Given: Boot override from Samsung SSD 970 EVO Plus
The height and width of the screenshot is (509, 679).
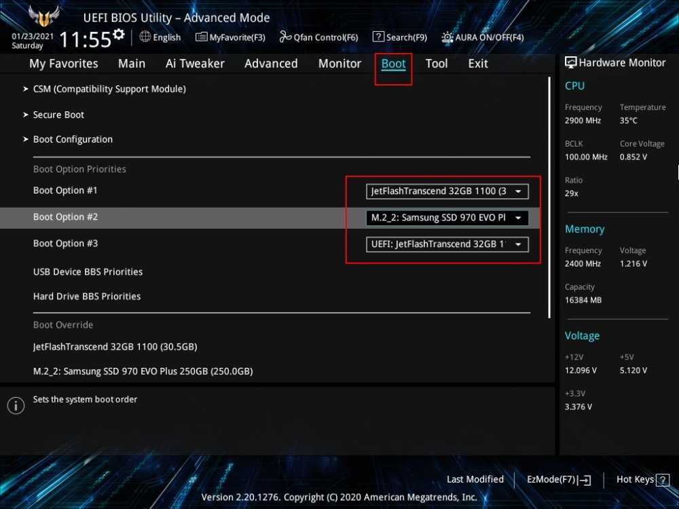Looking at the screenshot, I should [143, 371].
